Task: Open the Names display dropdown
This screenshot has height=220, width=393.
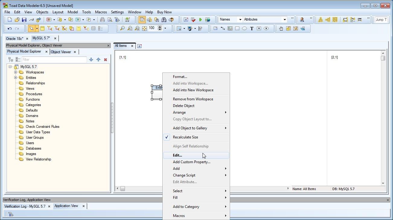Action: click(240, 20)
